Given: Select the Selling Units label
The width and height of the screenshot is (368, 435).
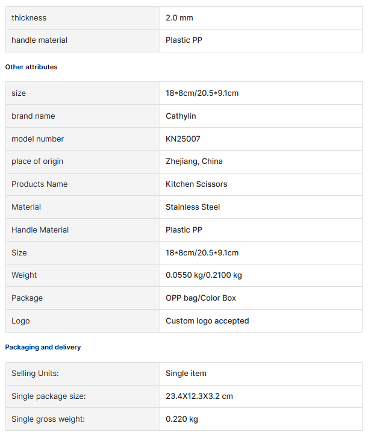Looking at the screenshot, I should 35,374.
